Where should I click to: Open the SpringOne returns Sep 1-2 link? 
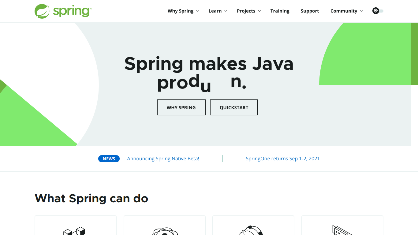pyautogui.click(x=283, y=159)
